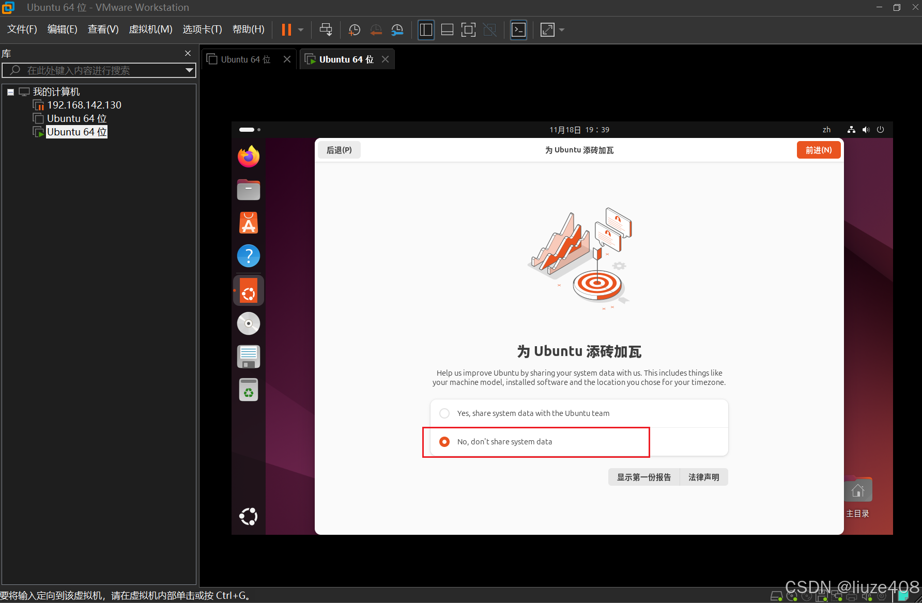Click the Ubuntu installer icon in the dock
Screen dimensions: 922x603
point(249,291)
